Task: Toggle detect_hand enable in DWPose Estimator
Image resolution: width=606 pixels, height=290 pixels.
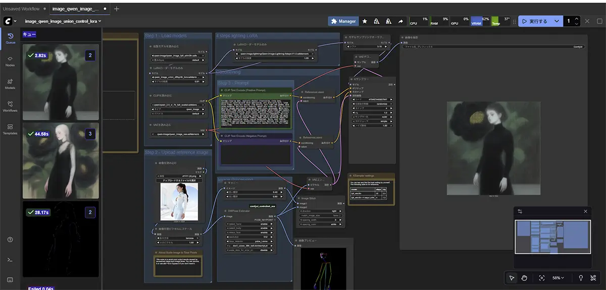Action: point(248,223)
